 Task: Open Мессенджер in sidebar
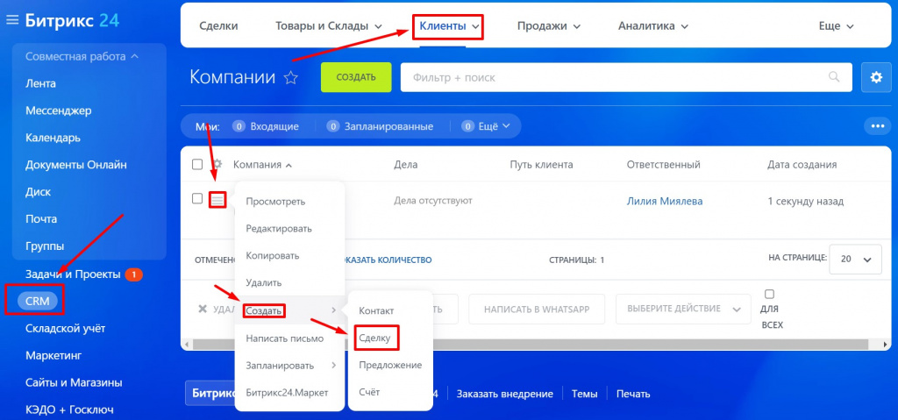59,110
